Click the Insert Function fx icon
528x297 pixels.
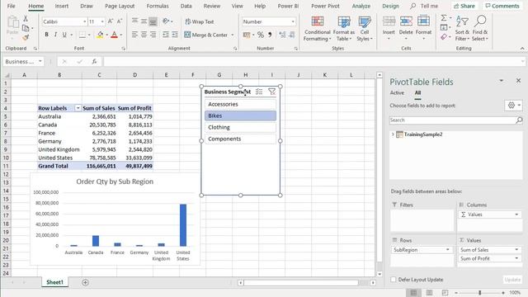(94, 61)
